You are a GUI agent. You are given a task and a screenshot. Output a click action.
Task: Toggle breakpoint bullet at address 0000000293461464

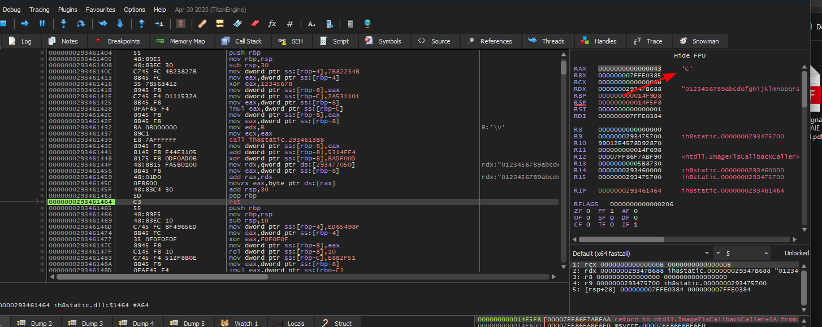tap(42, 202)
